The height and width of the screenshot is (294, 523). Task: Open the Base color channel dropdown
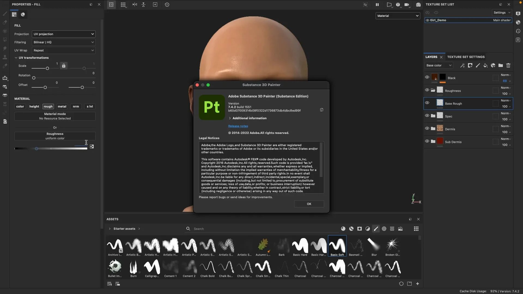coord(439,65)
